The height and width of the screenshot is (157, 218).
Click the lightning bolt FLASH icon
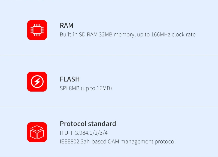click(37, 81)
